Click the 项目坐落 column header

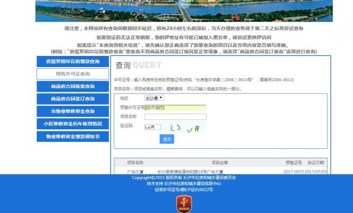219,162
